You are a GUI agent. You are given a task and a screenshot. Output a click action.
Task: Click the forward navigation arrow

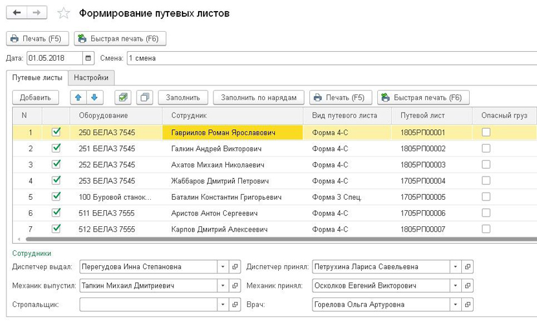tap(37, 13)
